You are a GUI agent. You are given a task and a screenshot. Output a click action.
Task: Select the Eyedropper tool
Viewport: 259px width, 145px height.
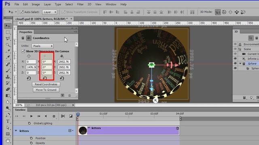tap(8, 57)
